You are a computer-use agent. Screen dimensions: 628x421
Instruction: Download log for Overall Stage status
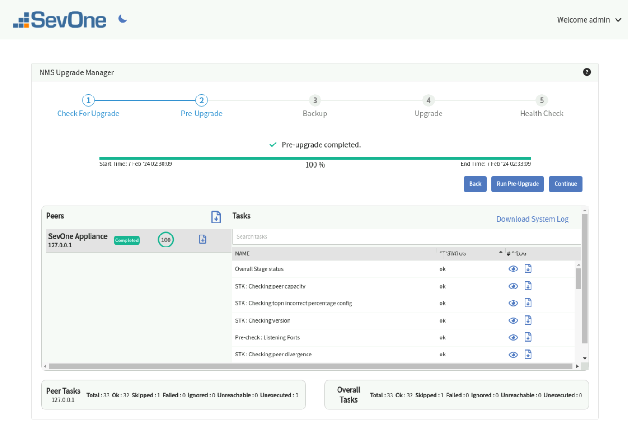click(528, 269)
